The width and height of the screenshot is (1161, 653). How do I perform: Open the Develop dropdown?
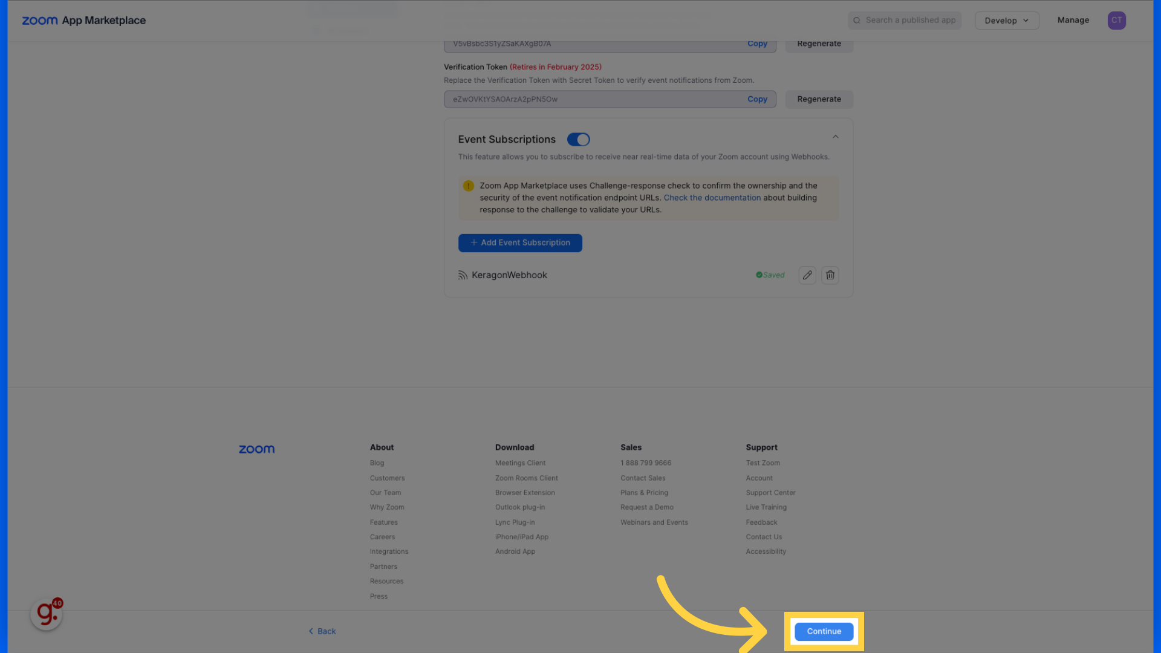(x=1007, y=21)
